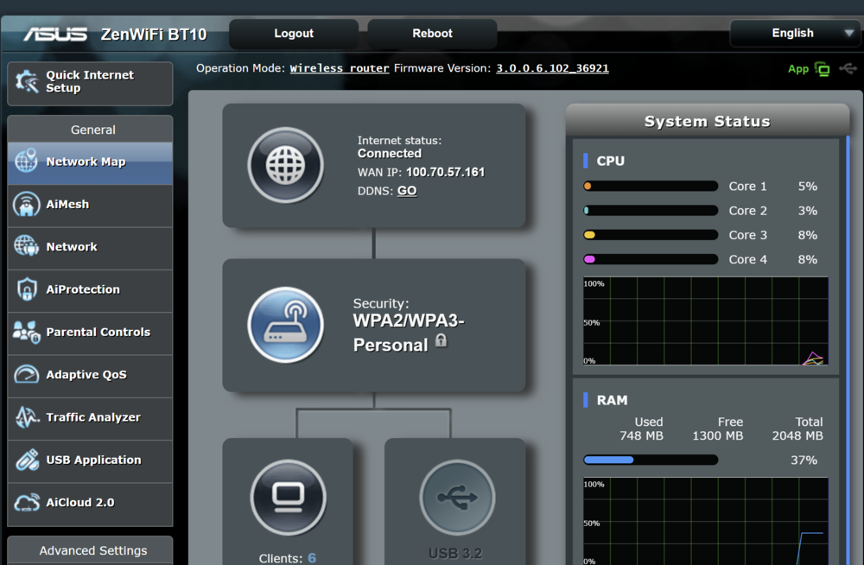Open Adaptive QoS page

90,375
